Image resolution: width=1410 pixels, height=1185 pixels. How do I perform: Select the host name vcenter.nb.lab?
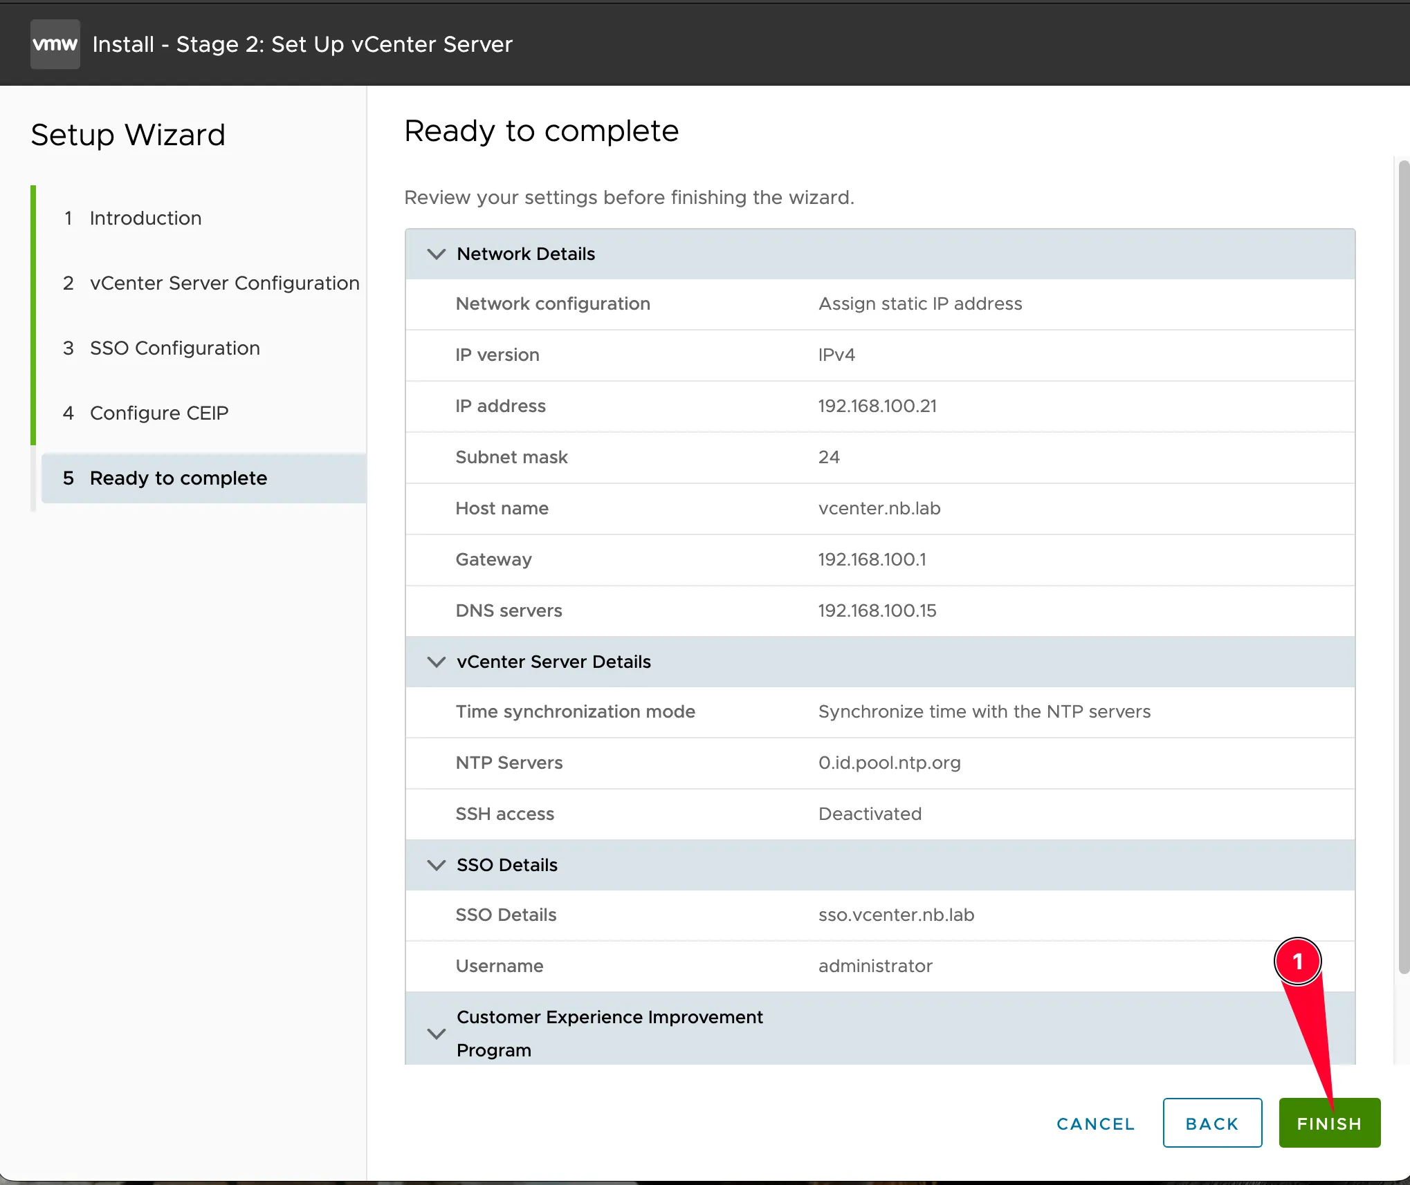[879, 508]
